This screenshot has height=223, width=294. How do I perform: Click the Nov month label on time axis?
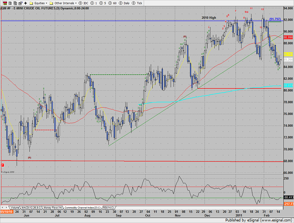point(177,216)
